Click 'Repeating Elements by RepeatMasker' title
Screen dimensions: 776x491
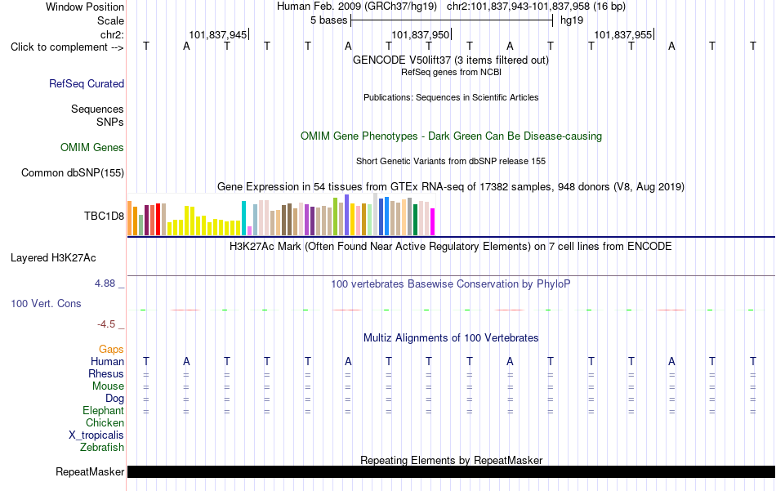451,460
